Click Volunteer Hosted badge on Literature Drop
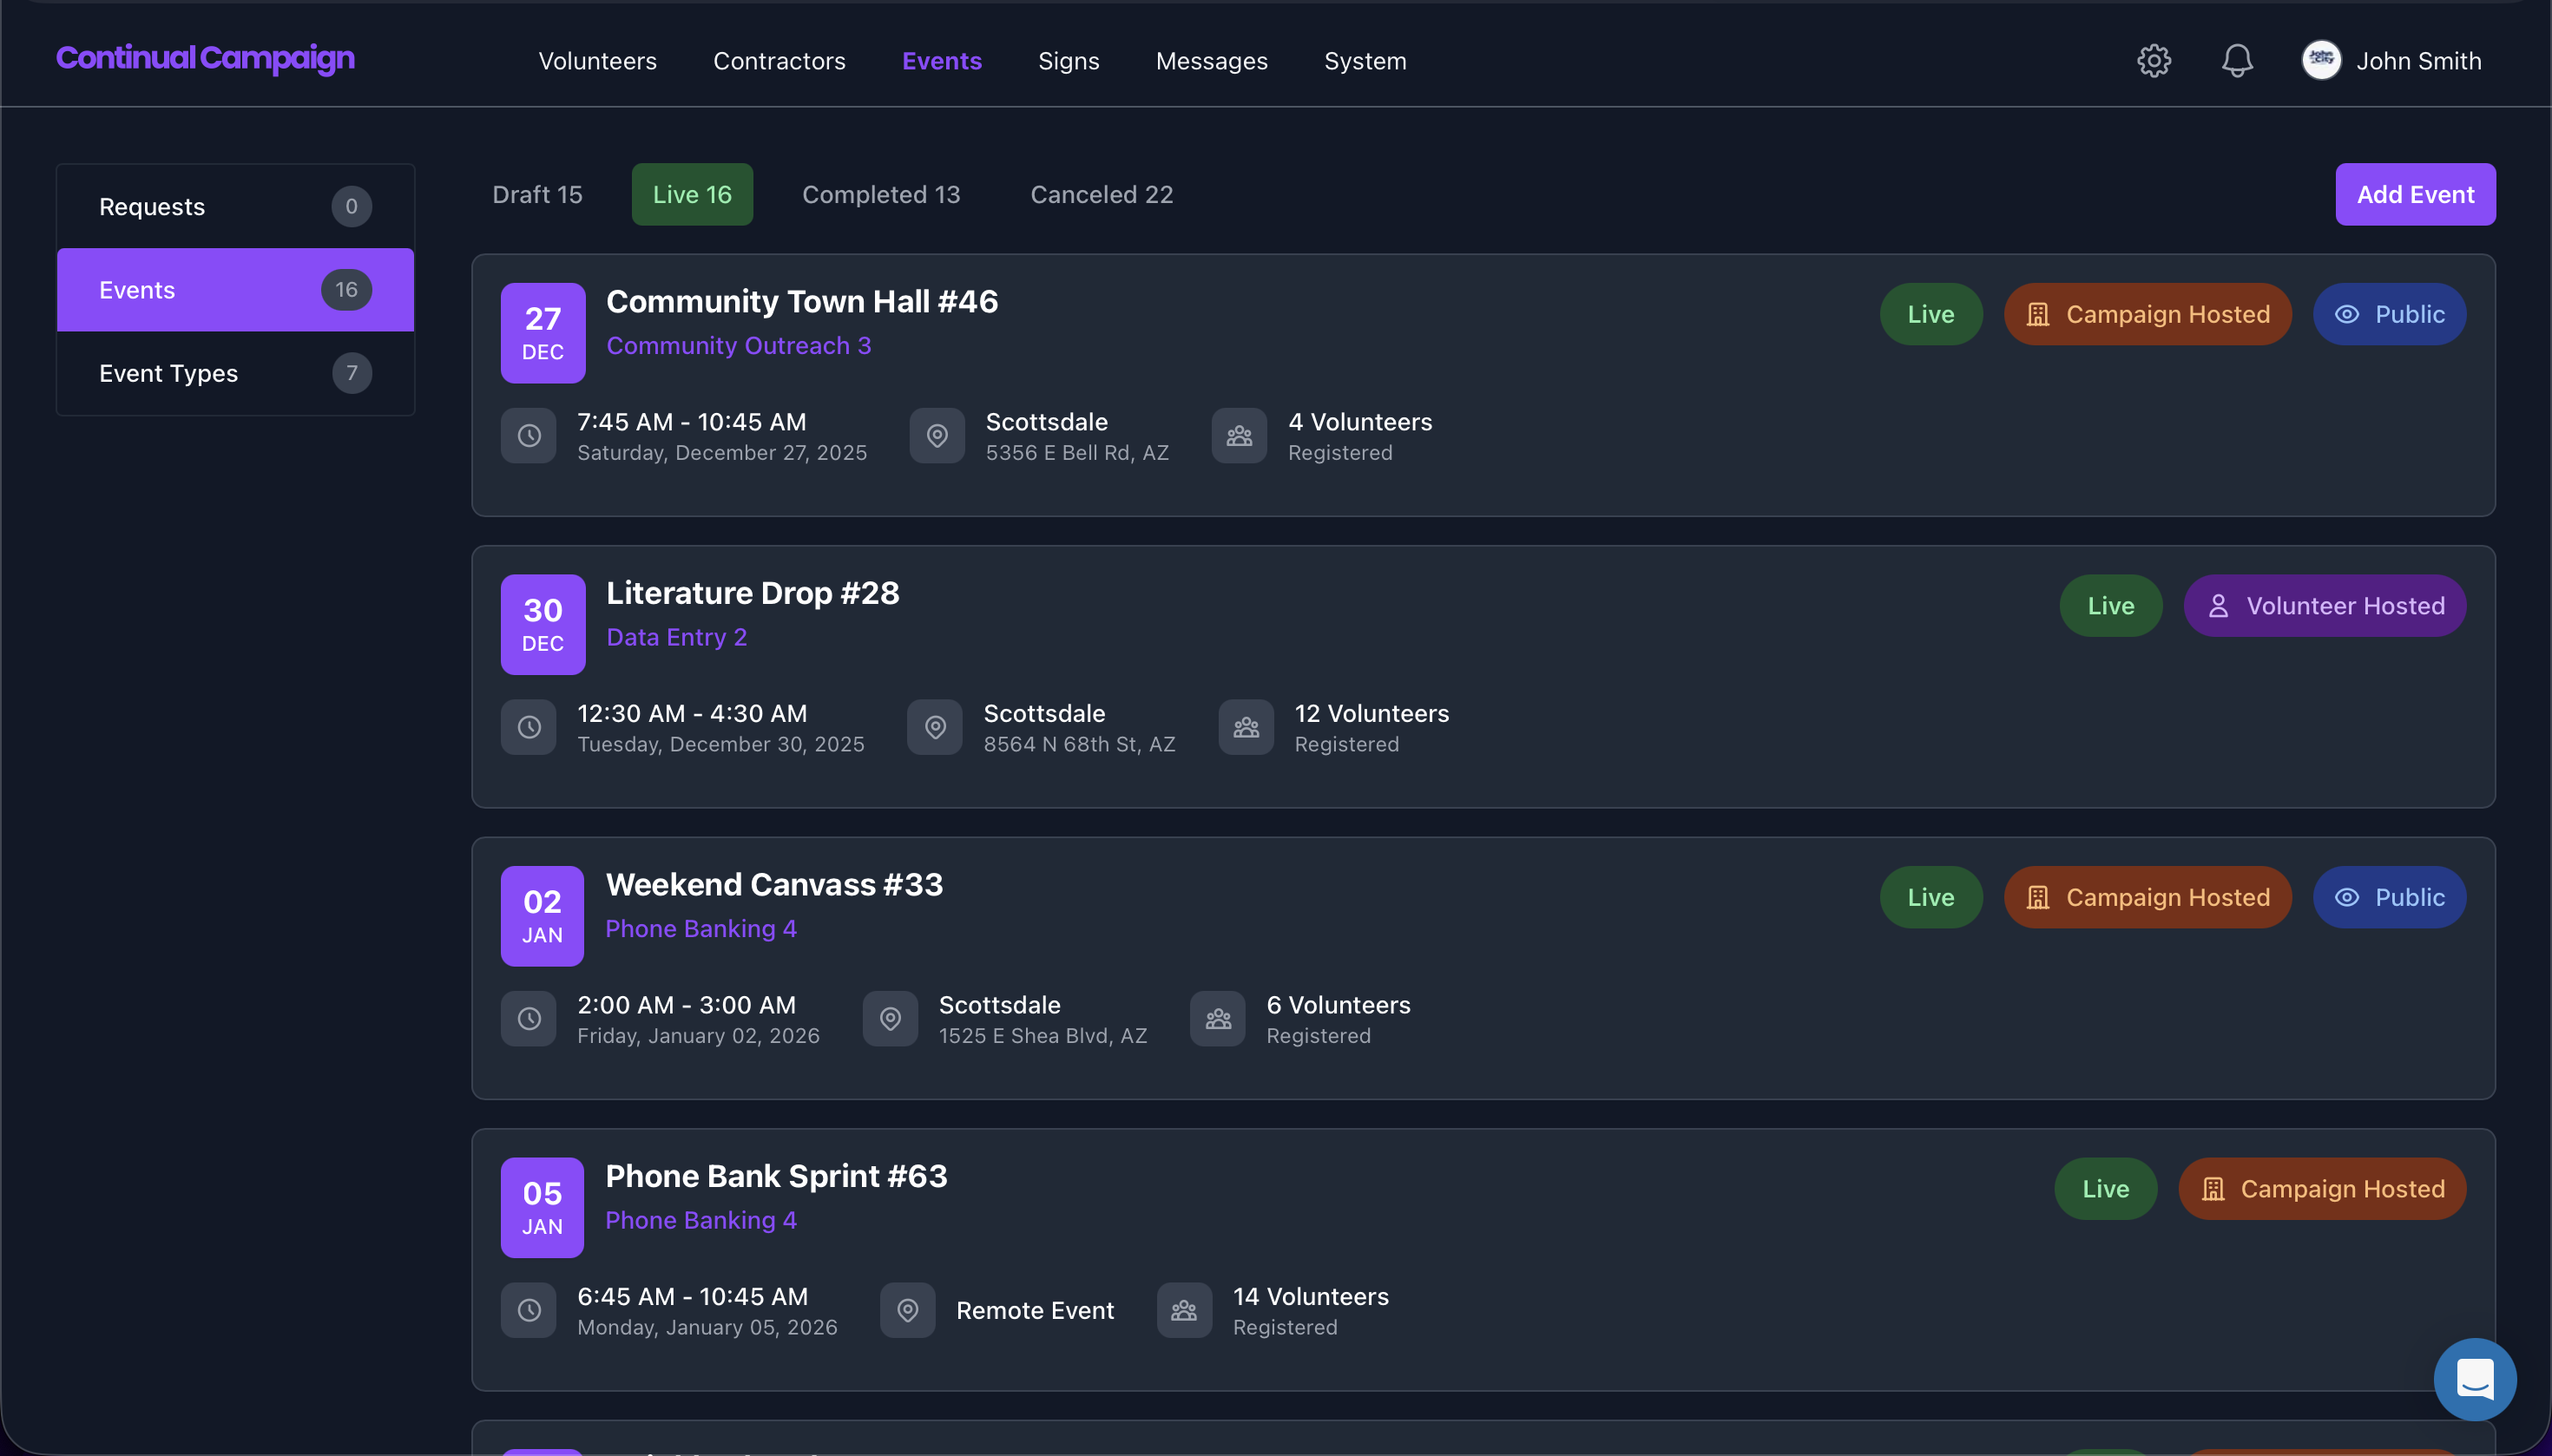2552x1456 pixels. [x=2324, y=606]
